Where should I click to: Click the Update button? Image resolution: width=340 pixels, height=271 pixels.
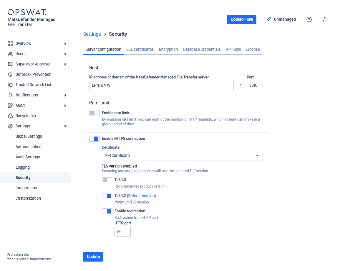93,257
